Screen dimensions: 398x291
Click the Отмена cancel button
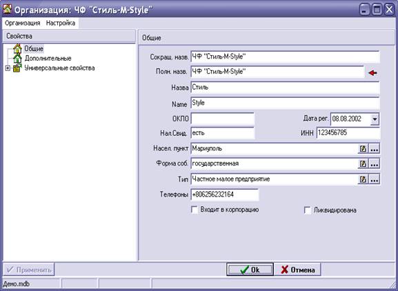pos(297,270)
